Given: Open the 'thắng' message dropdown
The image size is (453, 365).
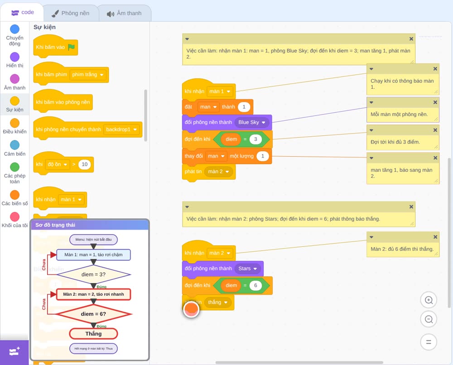Looking at the screenshot, I should [218, 303].
